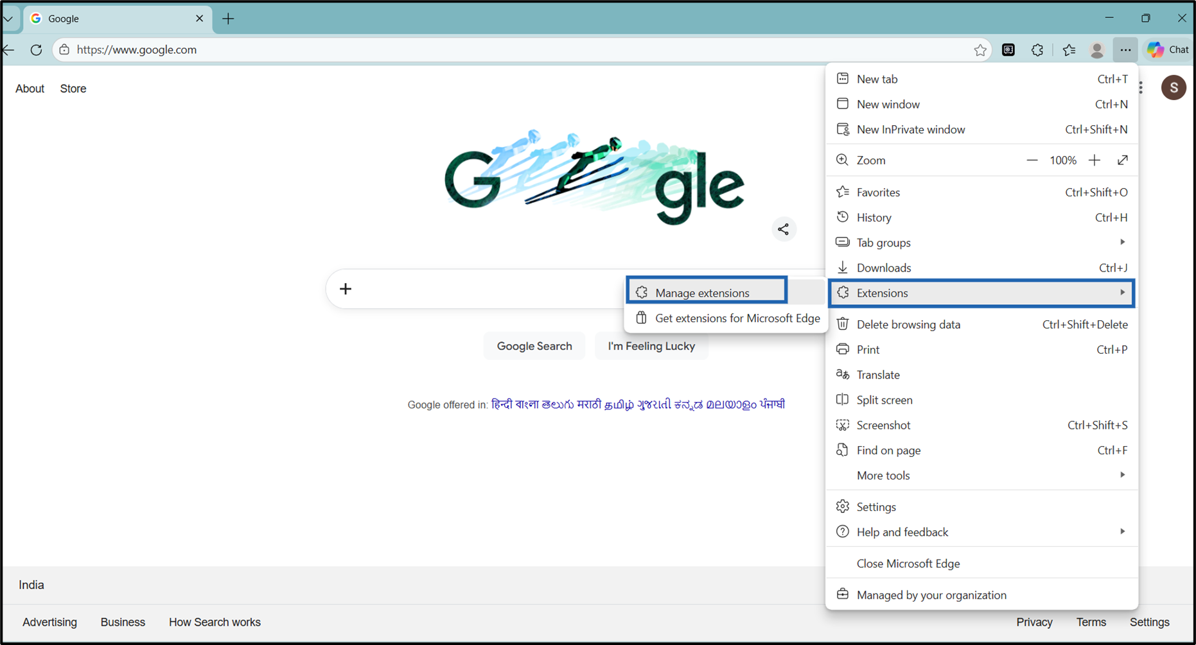This screenshot has width=1196, height=645.
Task: Click the Google doodle image
Action: pyautogui.click(x=594, y=178)
